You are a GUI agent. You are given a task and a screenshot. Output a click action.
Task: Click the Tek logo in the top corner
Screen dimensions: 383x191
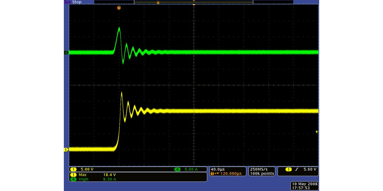pos(68,2)
